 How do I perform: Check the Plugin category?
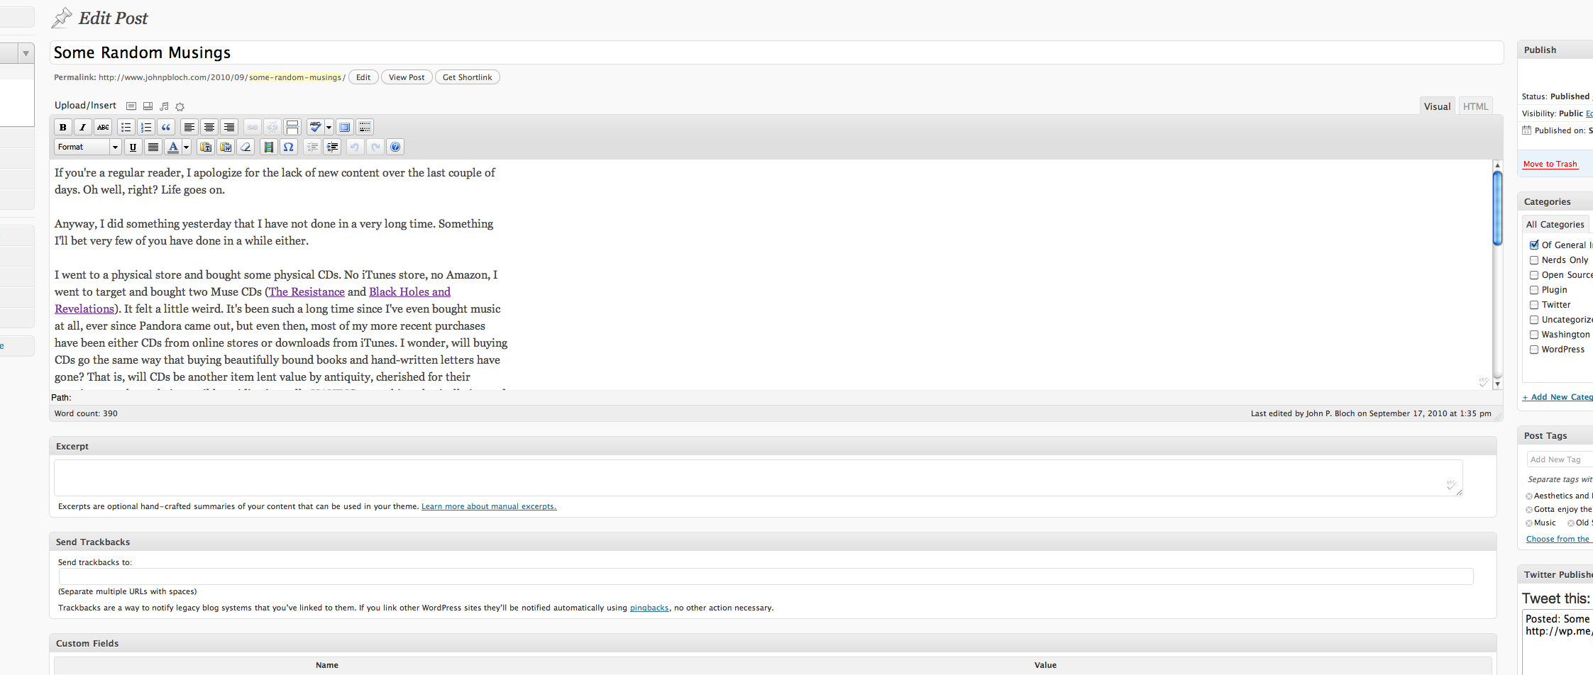[x=1534, y=290]
